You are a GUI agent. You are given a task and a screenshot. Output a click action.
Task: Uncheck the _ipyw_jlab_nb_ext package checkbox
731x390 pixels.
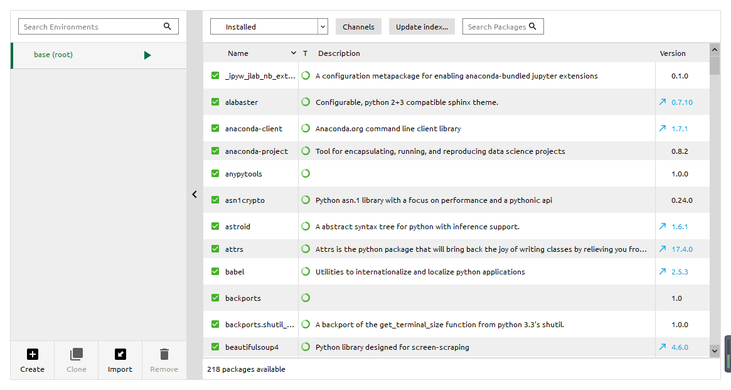pos(215,75)
